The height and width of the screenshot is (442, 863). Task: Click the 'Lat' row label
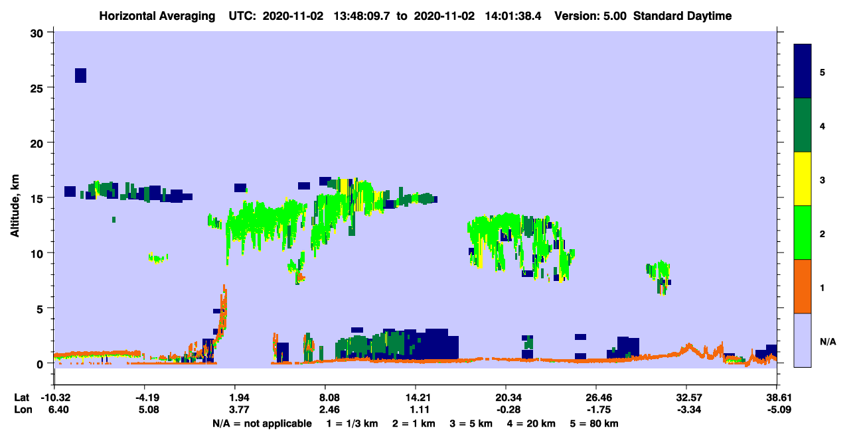(x=21, y=398)
